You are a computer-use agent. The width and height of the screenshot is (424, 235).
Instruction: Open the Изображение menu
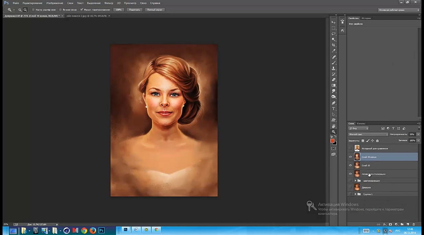coord(55,3)
